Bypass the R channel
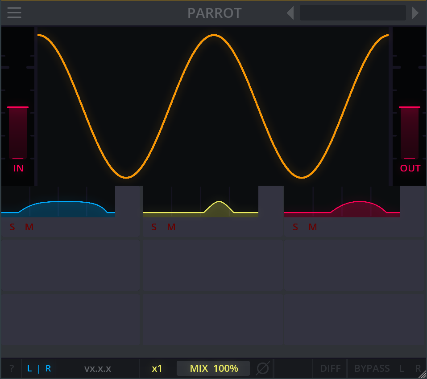This screenshot has height=379, width=427. (x=418, y=368)
